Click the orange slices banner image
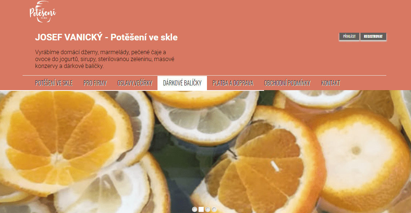 coord(205,152)
